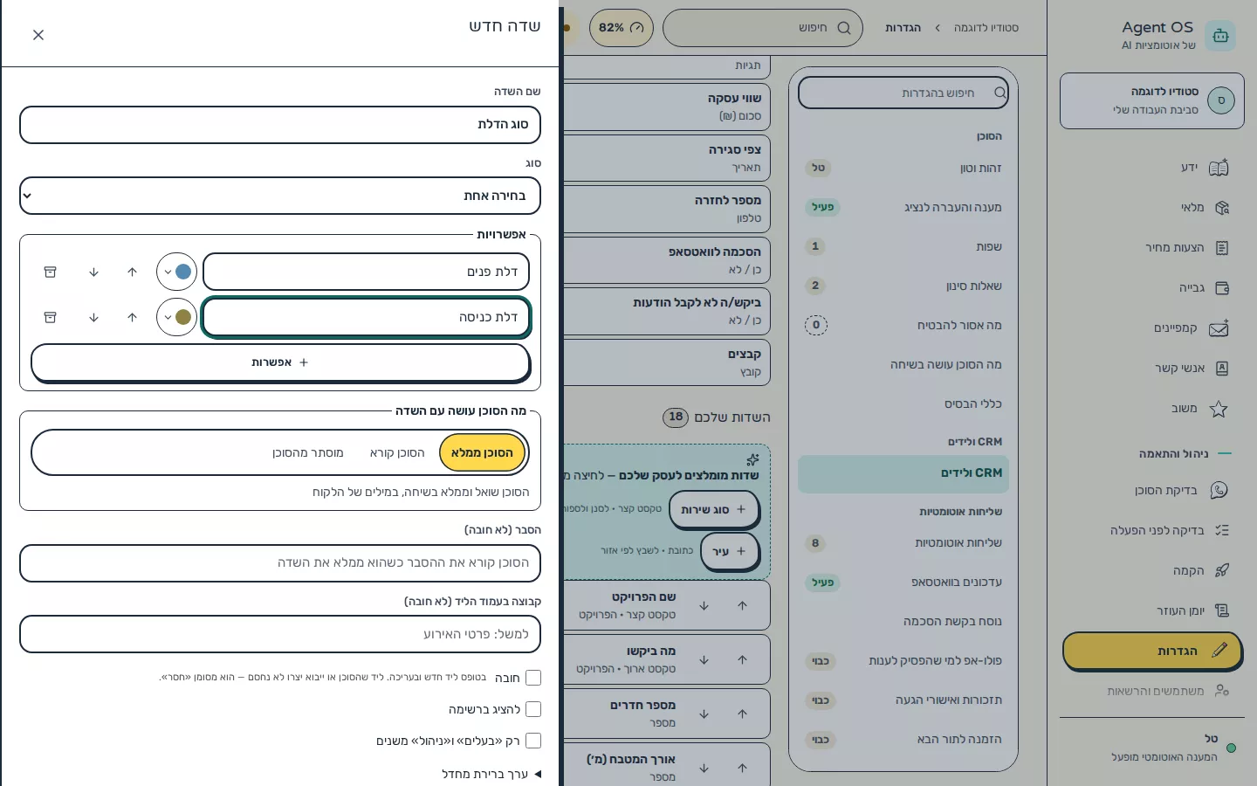Open the גבייה billing section
This screenshot has width=1257, height=786.
pos(1152,288)
